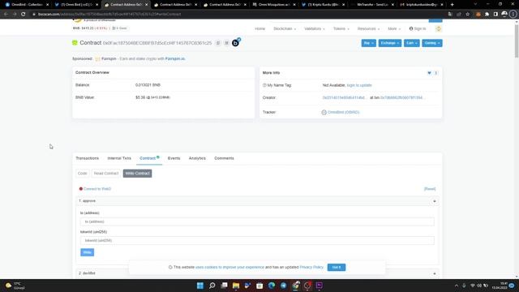Open the browser extensions puzzle icon
The height and width of the screenshot is (292, 519).
click(487, 15)
